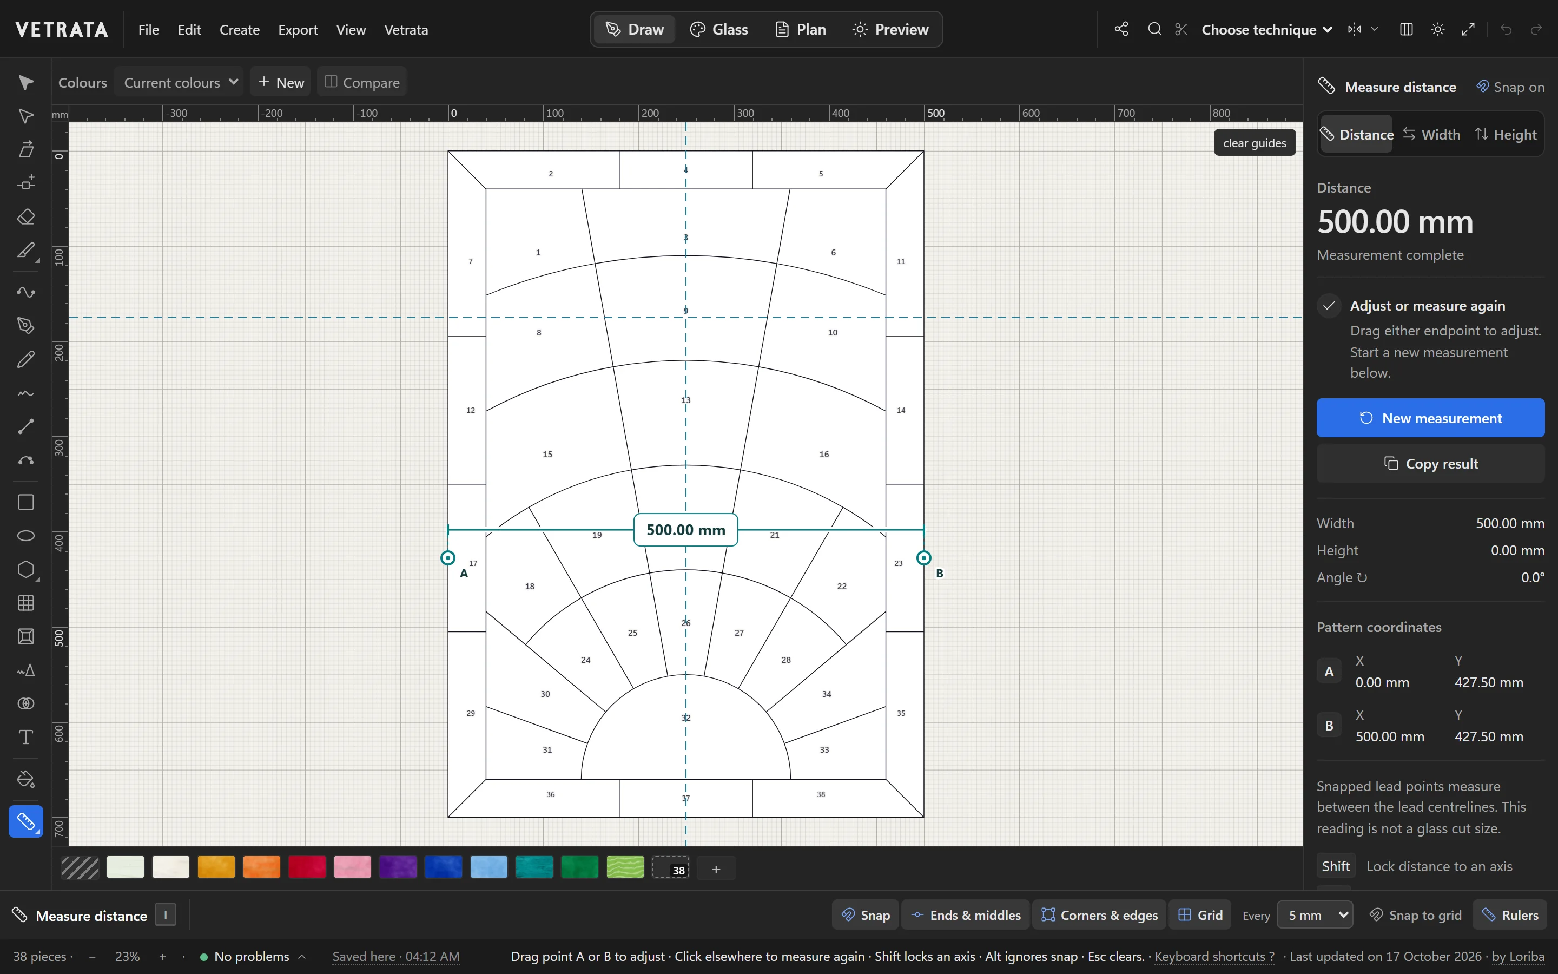Select the grid table tool
Image resolution: width=1558 pixels, height=974 pixels.
[26, 602]
